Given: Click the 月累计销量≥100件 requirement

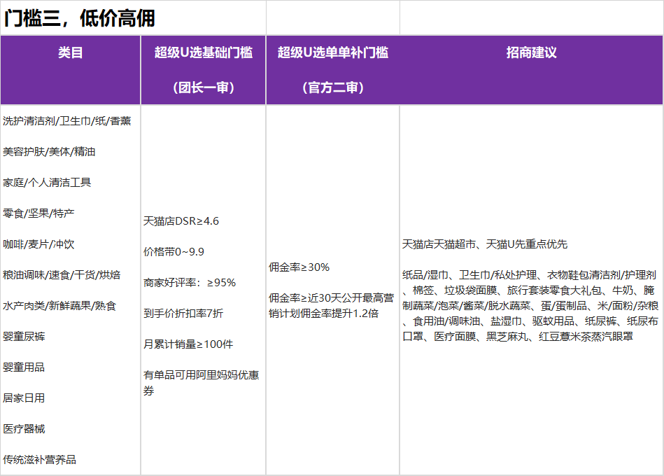Looking at the screenshot, I should (188, 344).
